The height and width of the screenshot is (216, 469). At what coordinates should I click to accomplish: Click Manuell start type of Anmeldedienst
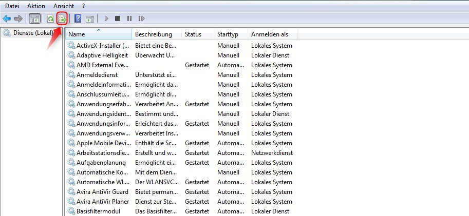228,75
